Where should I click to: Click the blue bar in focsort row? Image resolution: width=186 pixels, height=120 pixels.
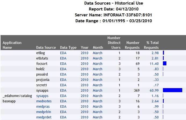click(165, 63)
